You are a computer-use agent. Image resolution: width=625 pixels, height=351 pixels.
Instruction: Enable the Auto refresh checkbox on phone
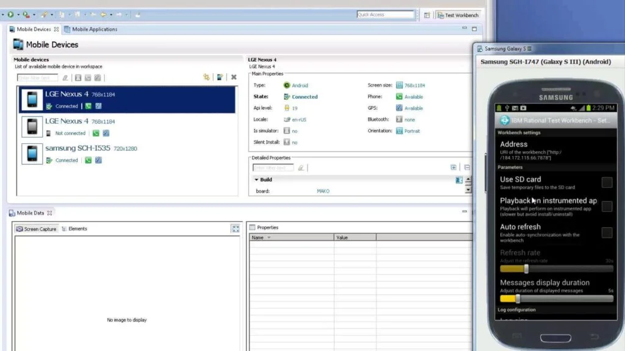pyautogui.click(x=607, y=232)
